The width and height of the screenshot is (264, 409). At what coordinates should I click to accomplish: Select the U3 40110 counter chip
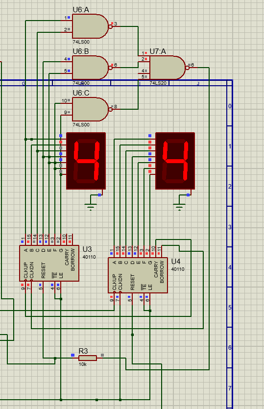[49, 263]
